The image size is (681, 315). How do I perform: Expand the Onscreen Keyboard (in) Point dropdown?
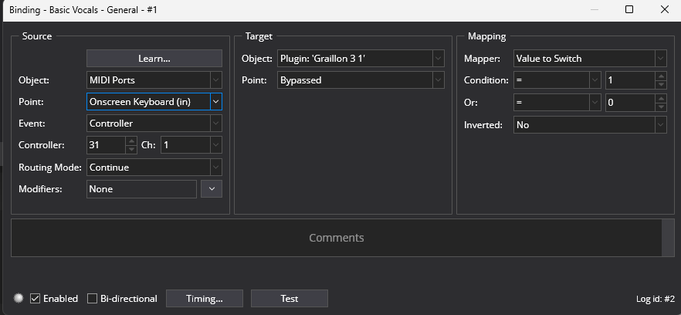[216, 102]
